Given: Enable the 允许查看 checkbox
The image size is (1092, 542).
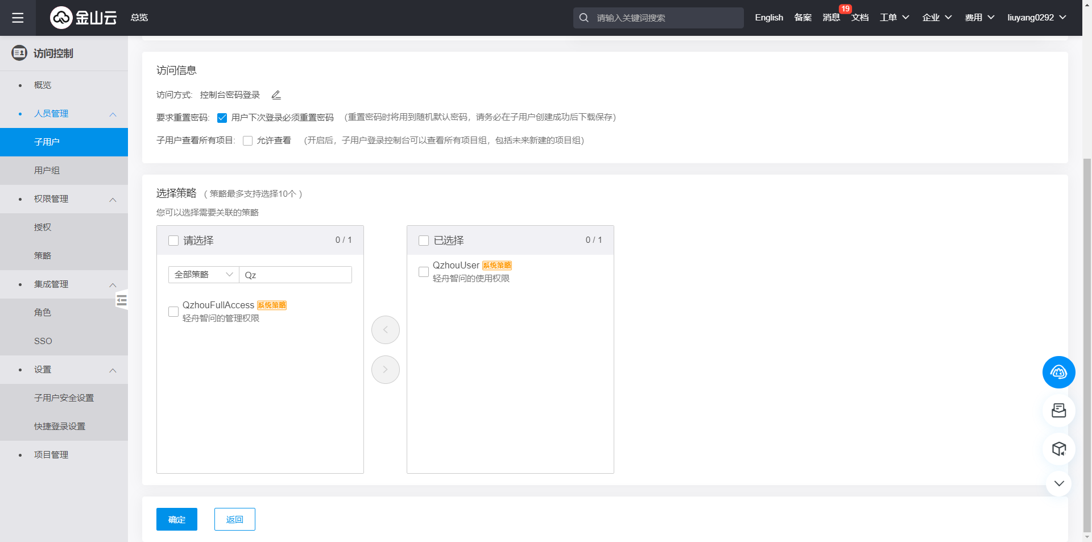Looking at the screenshot, I should click(248, 141).
